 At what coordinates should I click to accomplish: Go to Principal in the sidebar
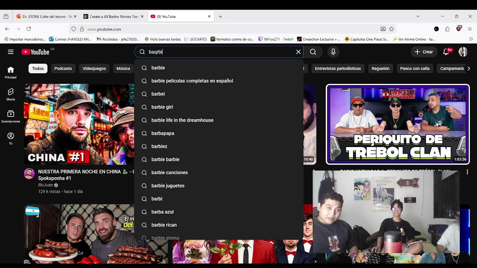11,73
